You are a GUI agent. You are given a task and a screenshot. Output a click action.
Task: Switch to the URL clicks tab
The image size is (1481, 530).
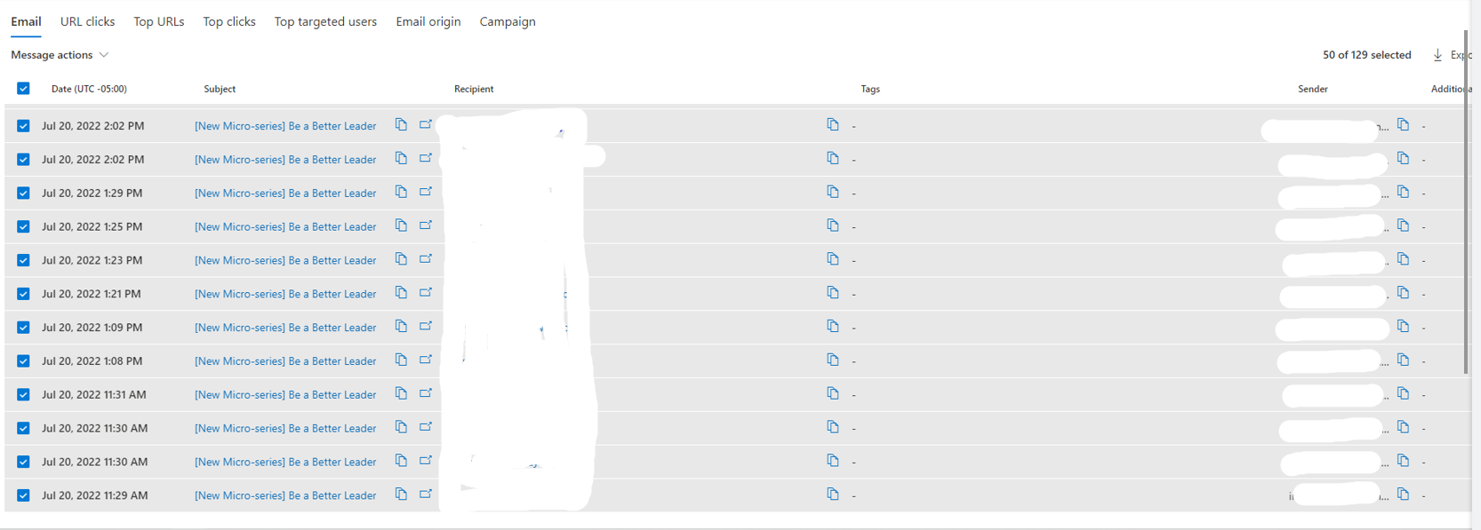[x=87, y=21]
